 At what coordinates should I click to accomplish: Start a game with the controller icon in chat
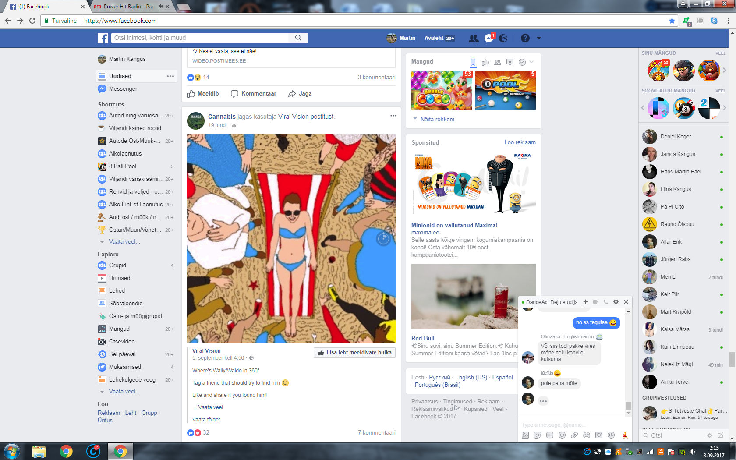click(587, 435)
